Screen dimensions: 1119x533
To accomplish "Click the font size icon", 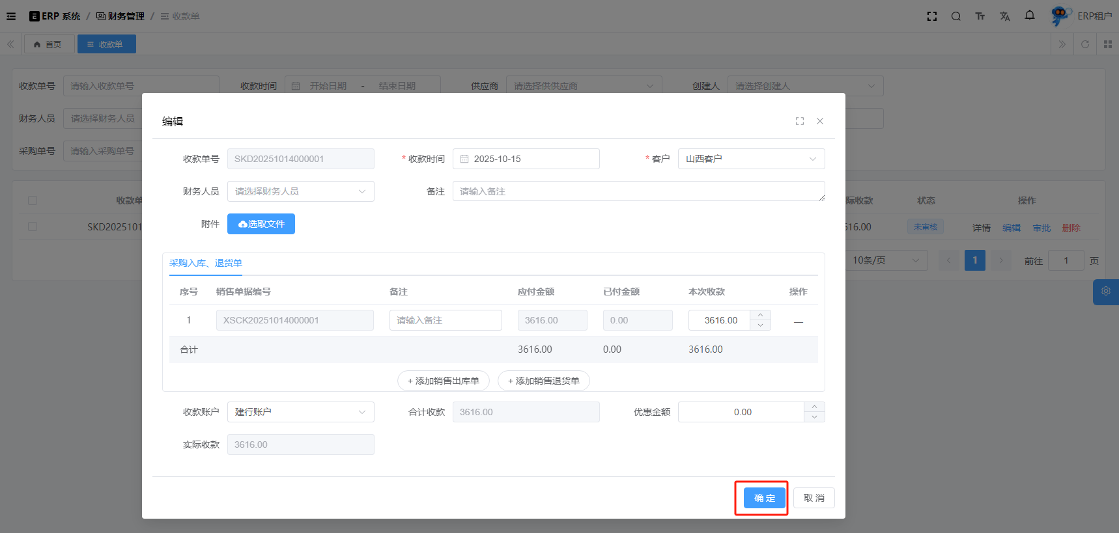I will 980,16.
